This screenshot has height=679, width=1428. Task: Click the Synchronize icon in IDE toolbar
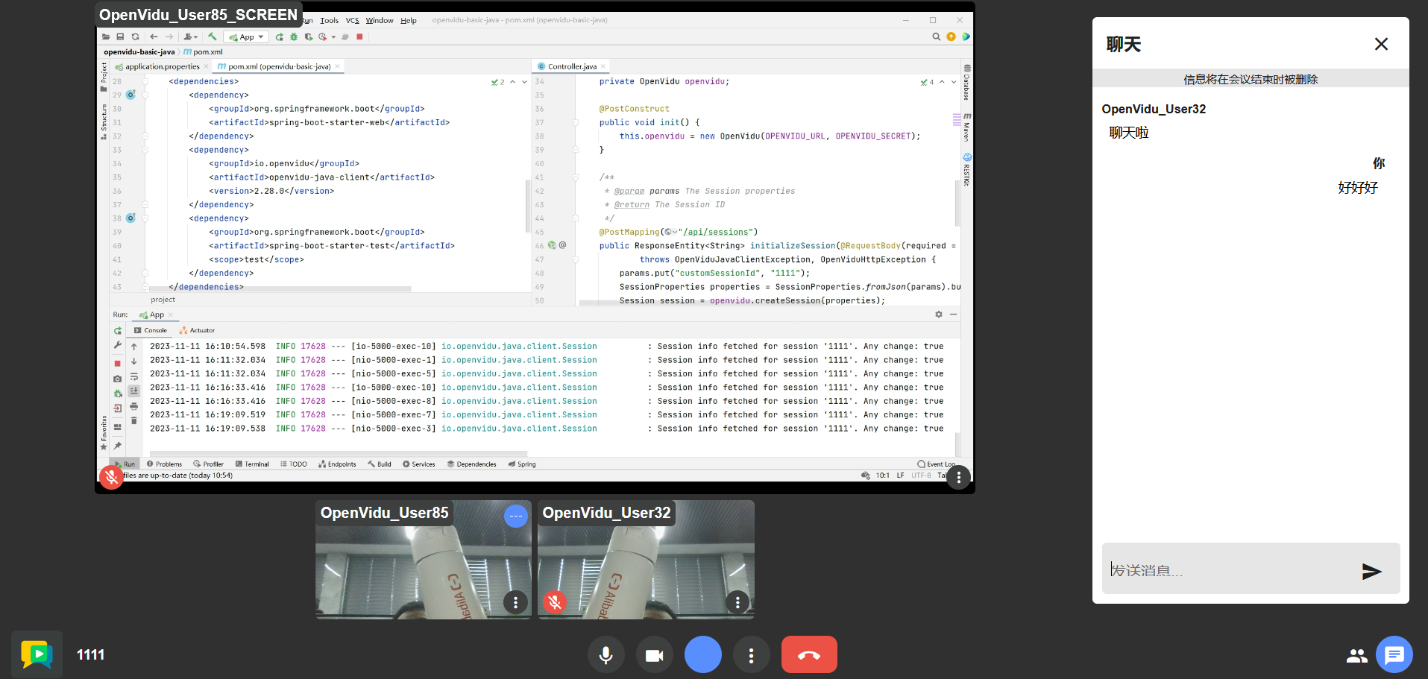click(135, 37)
